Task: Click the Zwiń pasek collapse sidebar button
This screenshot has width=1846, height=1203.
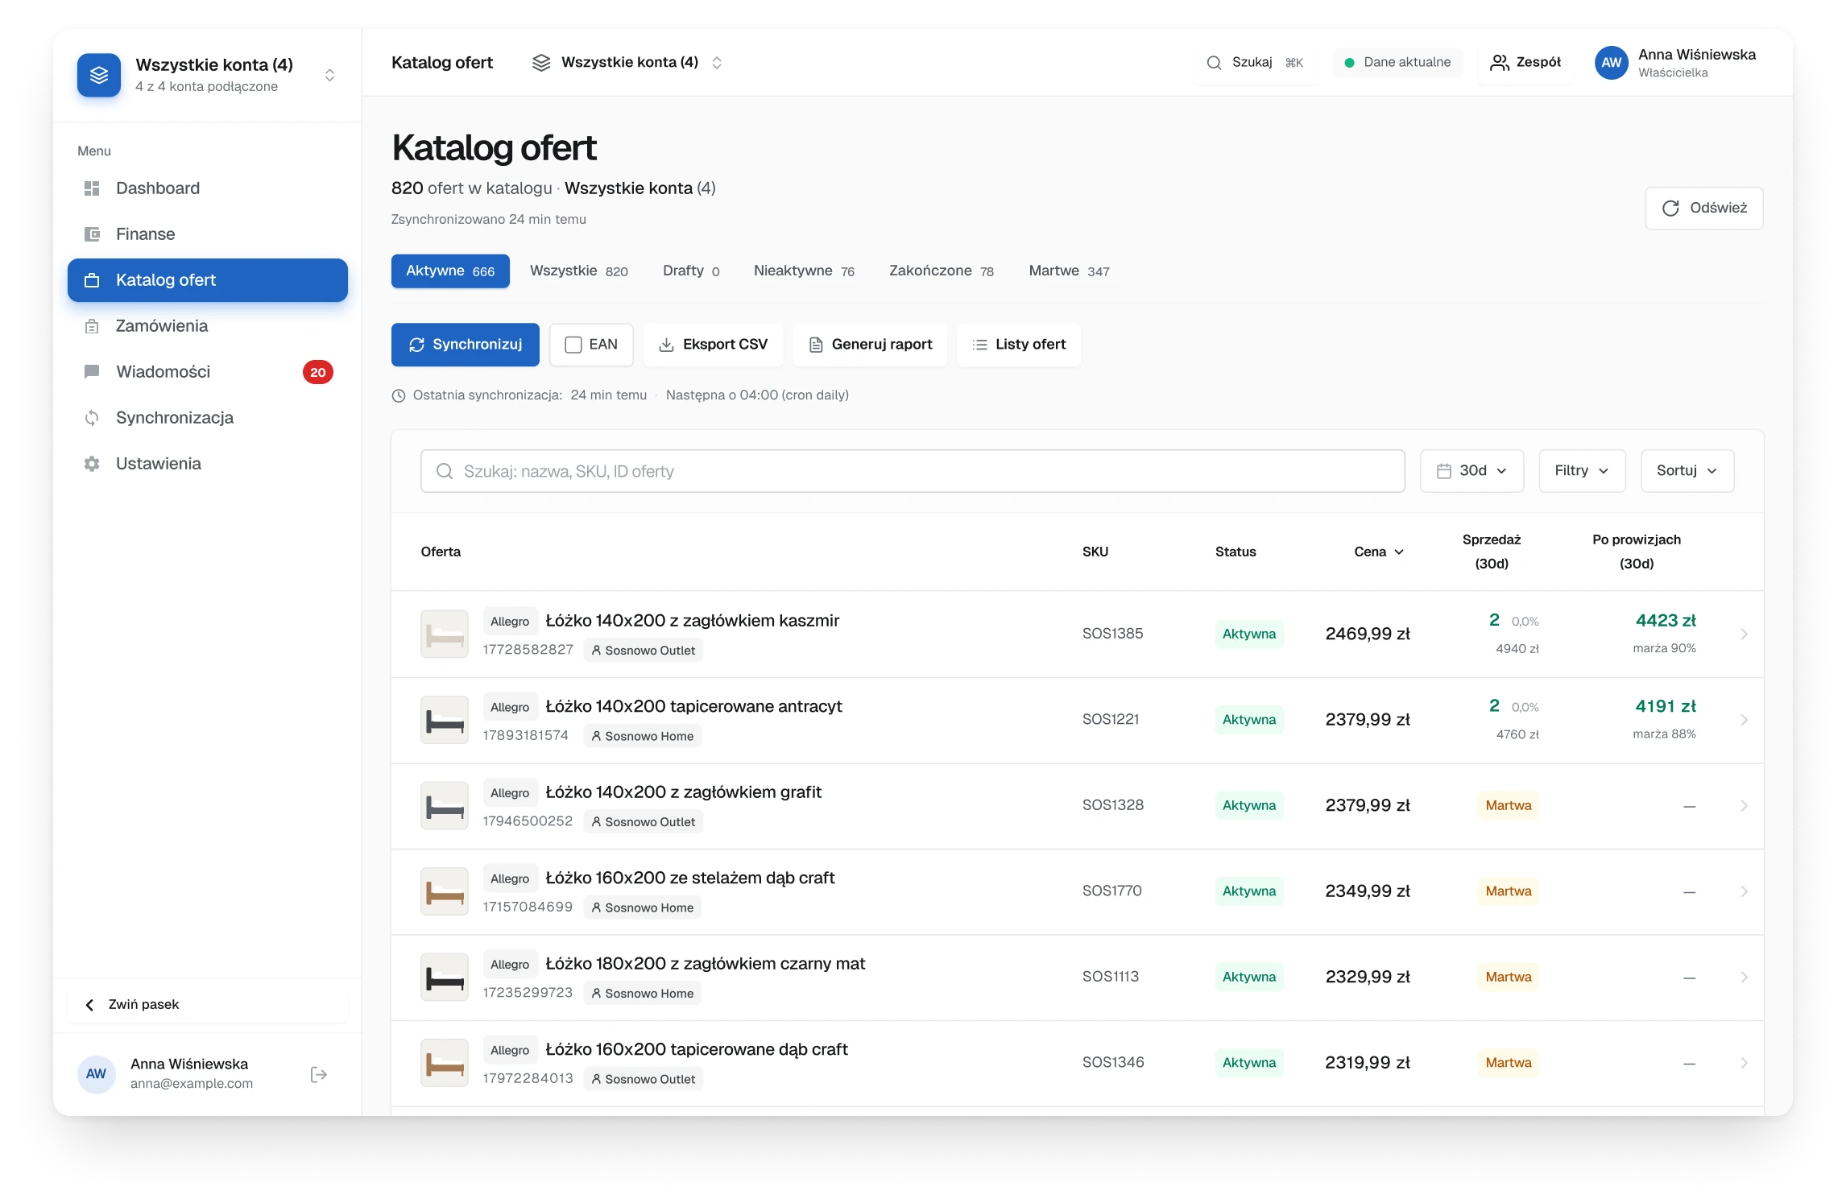Action: (207, 1005)
